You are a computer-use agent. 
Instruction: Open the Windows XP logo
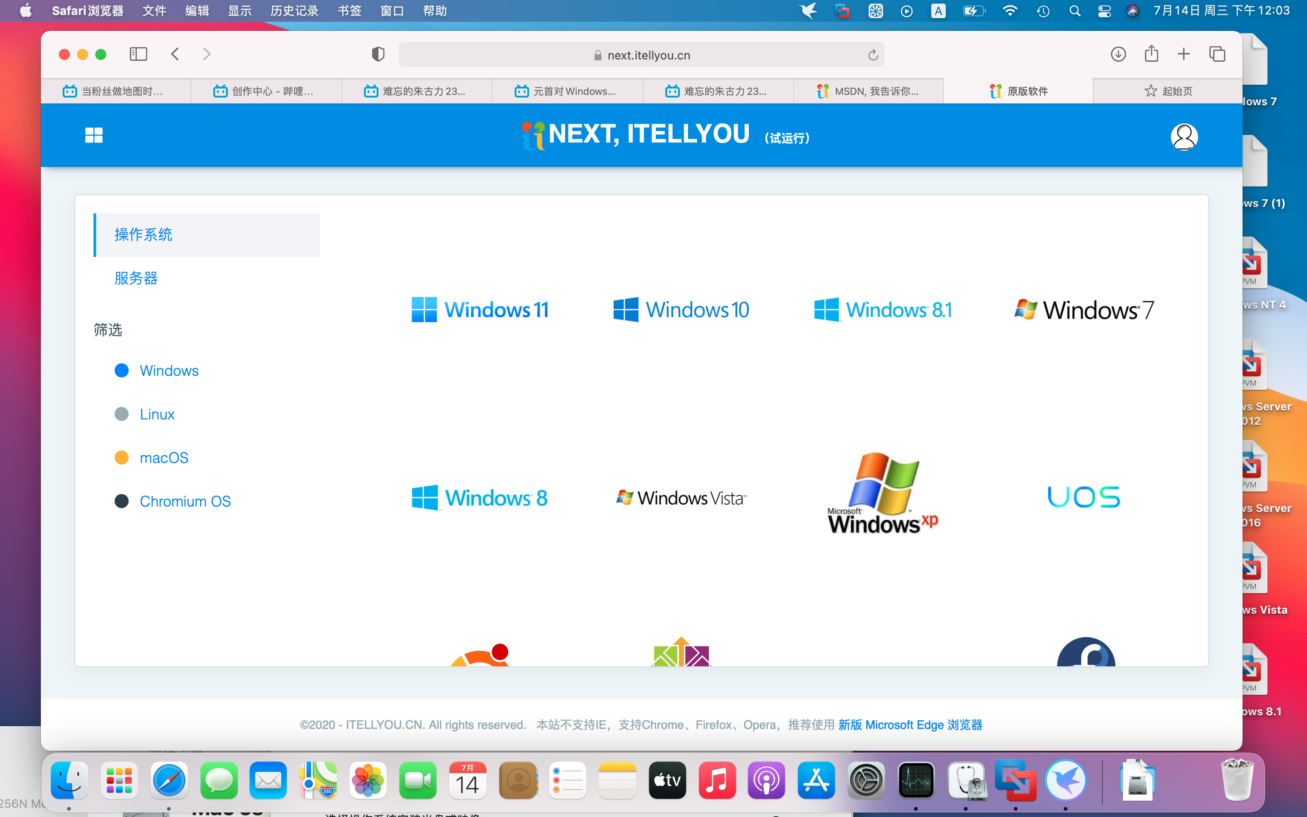pyautogui.click(x=883, y=493)
